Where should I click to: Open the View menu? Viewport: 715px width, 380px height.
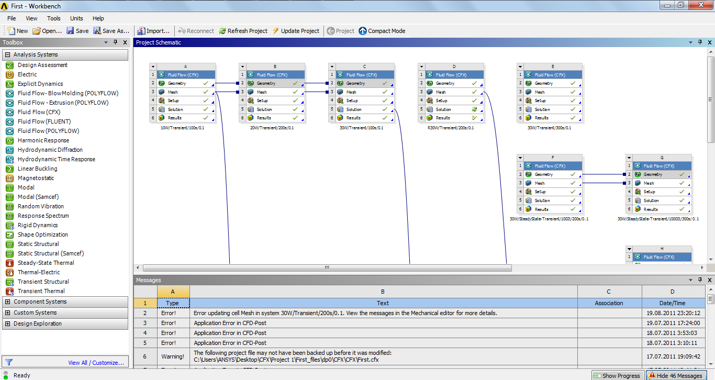[x=31, y=18]
